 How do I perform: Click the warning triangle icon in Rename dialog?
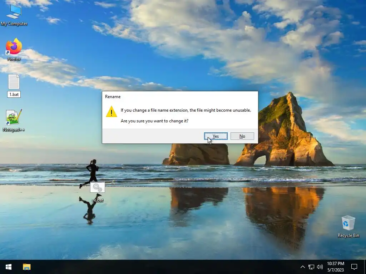click(112, 112)
